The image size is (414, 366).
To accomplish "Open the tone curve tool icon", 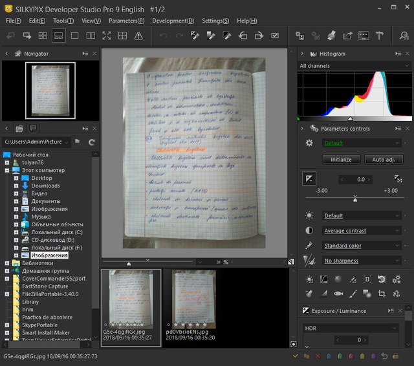I will click(x=323, y=279).
